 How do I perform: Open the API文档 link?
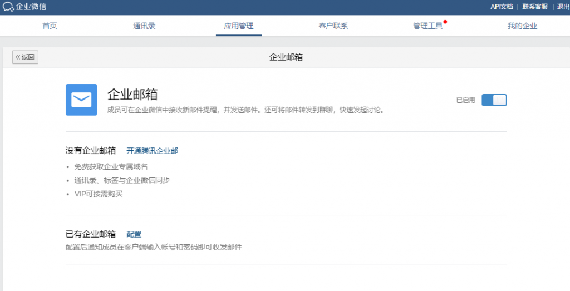point(502,7)
